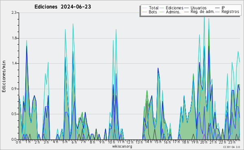The height and width of the screenshot is (150, 244).
Task: Click the '13 h' x-axis tick label
Action: coord(139,142)
